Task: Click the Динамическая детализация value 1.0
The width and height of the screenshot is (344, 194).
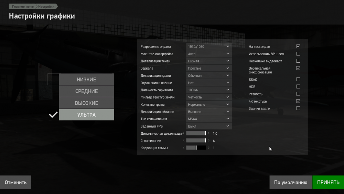Action: click(215, 133)
